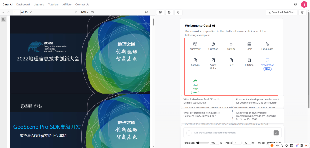
Task: Click the PDF page number field
Action: (17, 12)
